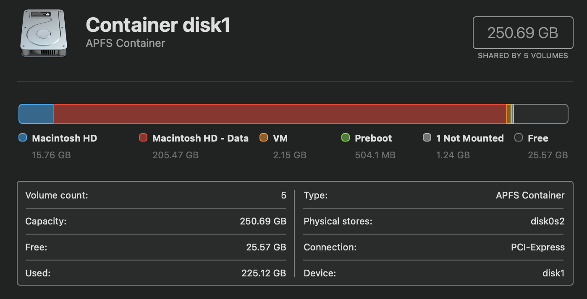Click the orange VM legend swatch
Image resolution: width=587 pixels, height=299 pixels.
(264, 138)
